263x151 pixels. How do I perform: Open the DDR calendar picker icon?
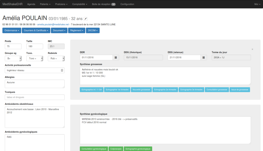[116, 57]
